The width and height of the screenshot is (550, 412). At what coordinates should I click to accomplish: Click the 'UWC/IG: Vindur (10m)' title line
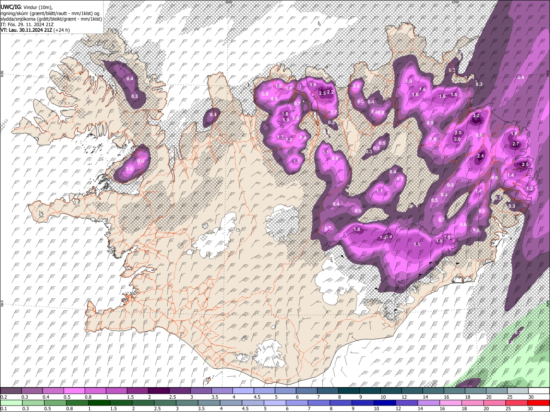click(26, 7)
